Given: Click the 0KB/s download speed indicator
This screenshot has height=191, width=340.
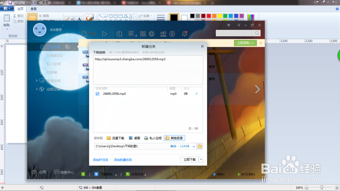Looking at the screenshot, I should pos(219,174).
